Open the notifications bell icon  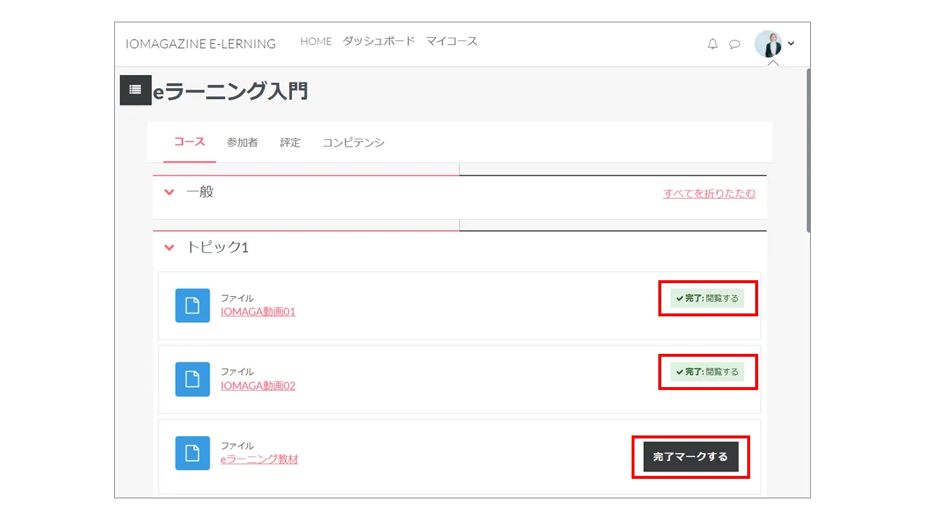click(713, 44)
